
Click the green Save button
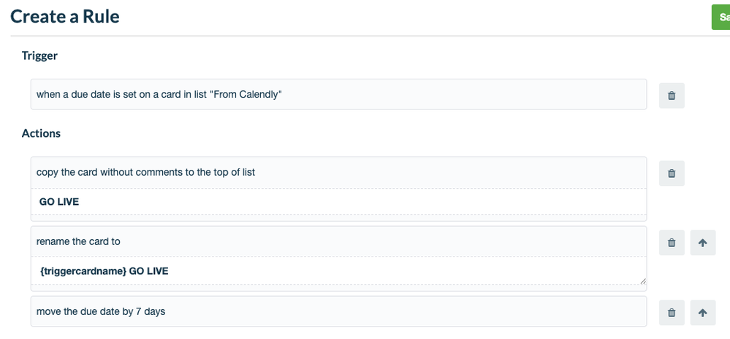click(x=721, y=17)
